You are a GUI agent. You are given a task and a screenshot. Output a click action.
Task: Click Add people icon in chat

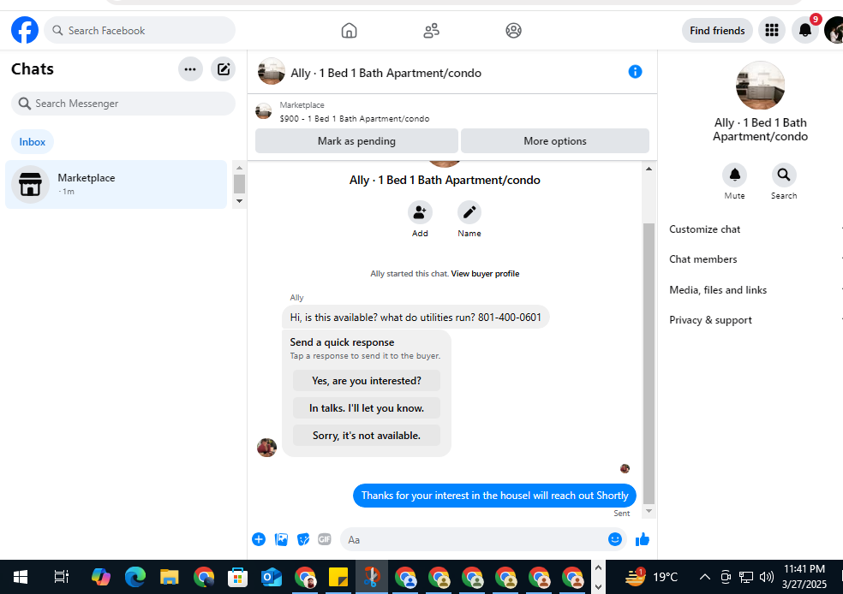420,212
